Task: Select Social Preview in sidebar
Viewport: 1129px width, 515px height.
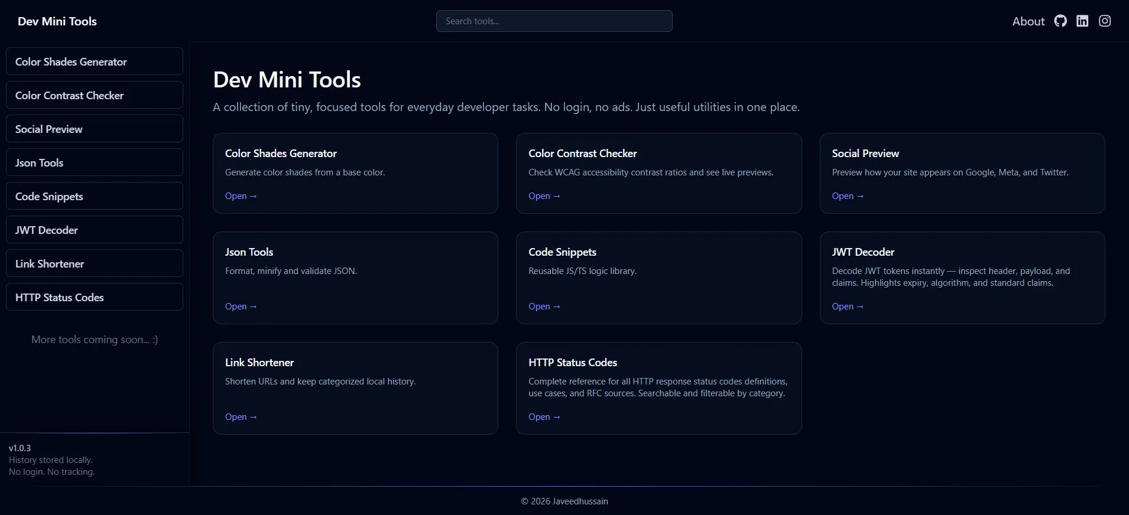Action: click(x=95, y=129)
